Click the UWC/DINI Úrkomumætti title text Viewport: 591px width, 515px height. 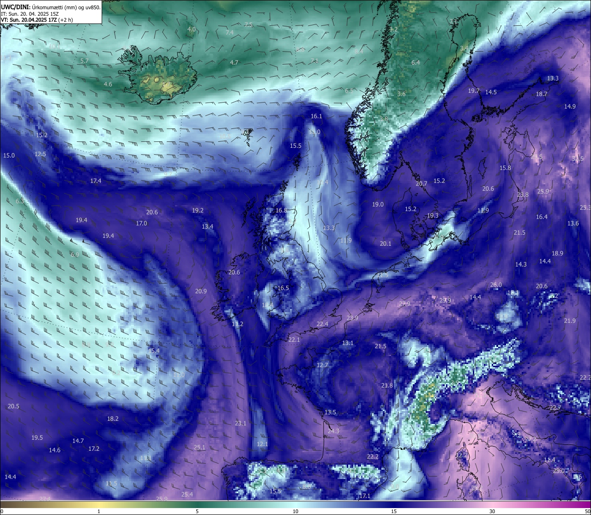point(50,7)
